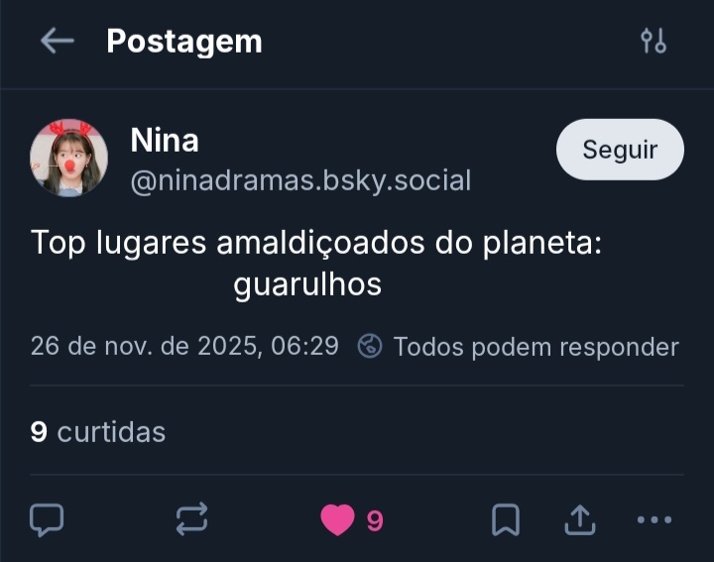This screenshot has width=714, height=562.
Task: Open the @ninadramas.bsky.social handle
Action: [300, 180]
